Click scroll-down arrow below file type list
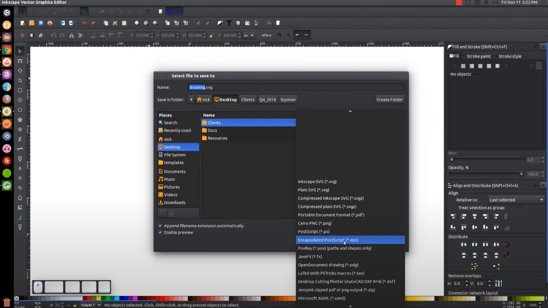The width and height of the screenshot is (548, 308). (x=350, y=306)
